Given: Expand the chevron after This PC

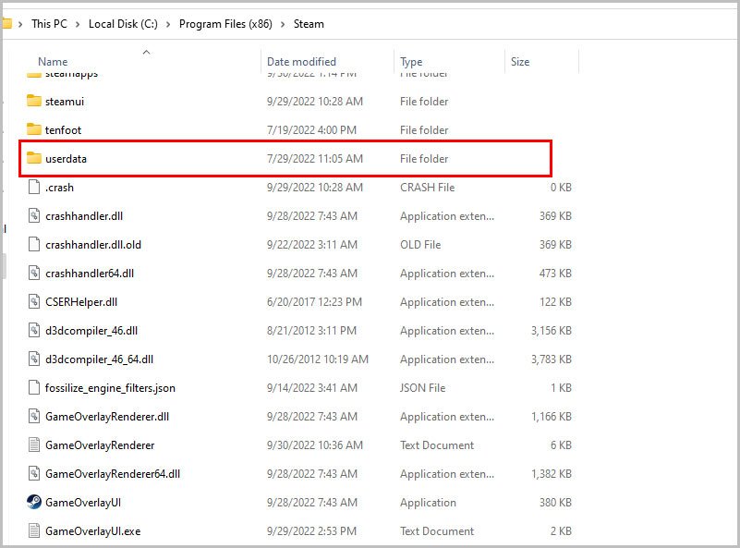Looking at the screenshot, I should point(78,24).
